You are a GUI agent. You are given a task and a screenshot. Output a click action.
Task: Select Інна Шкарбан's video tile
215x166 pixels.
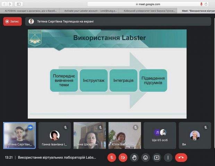coord(89,135)
